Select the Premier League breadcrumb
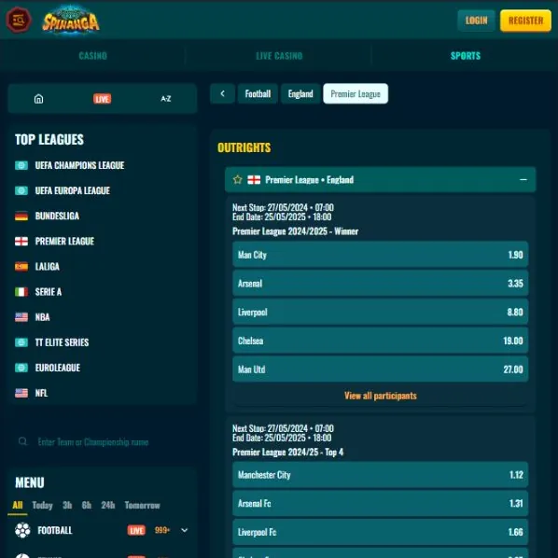This screenshot has height=558, width=558. [356, 93]
